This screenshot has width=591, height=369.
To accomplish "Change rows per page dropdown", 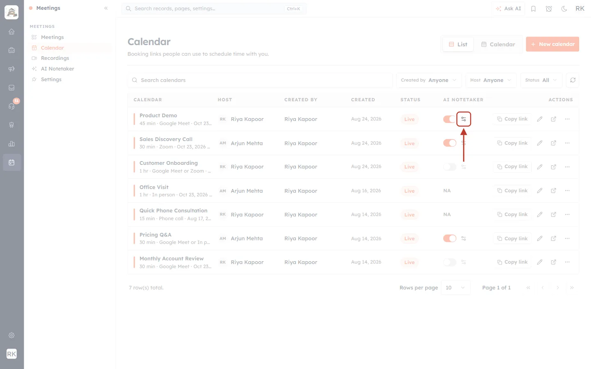I will coord(456,288).
